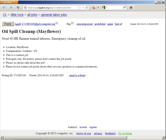Open the general labor jobs link
Viewport: 166px width, 140px height.
[x=54, y=15]
